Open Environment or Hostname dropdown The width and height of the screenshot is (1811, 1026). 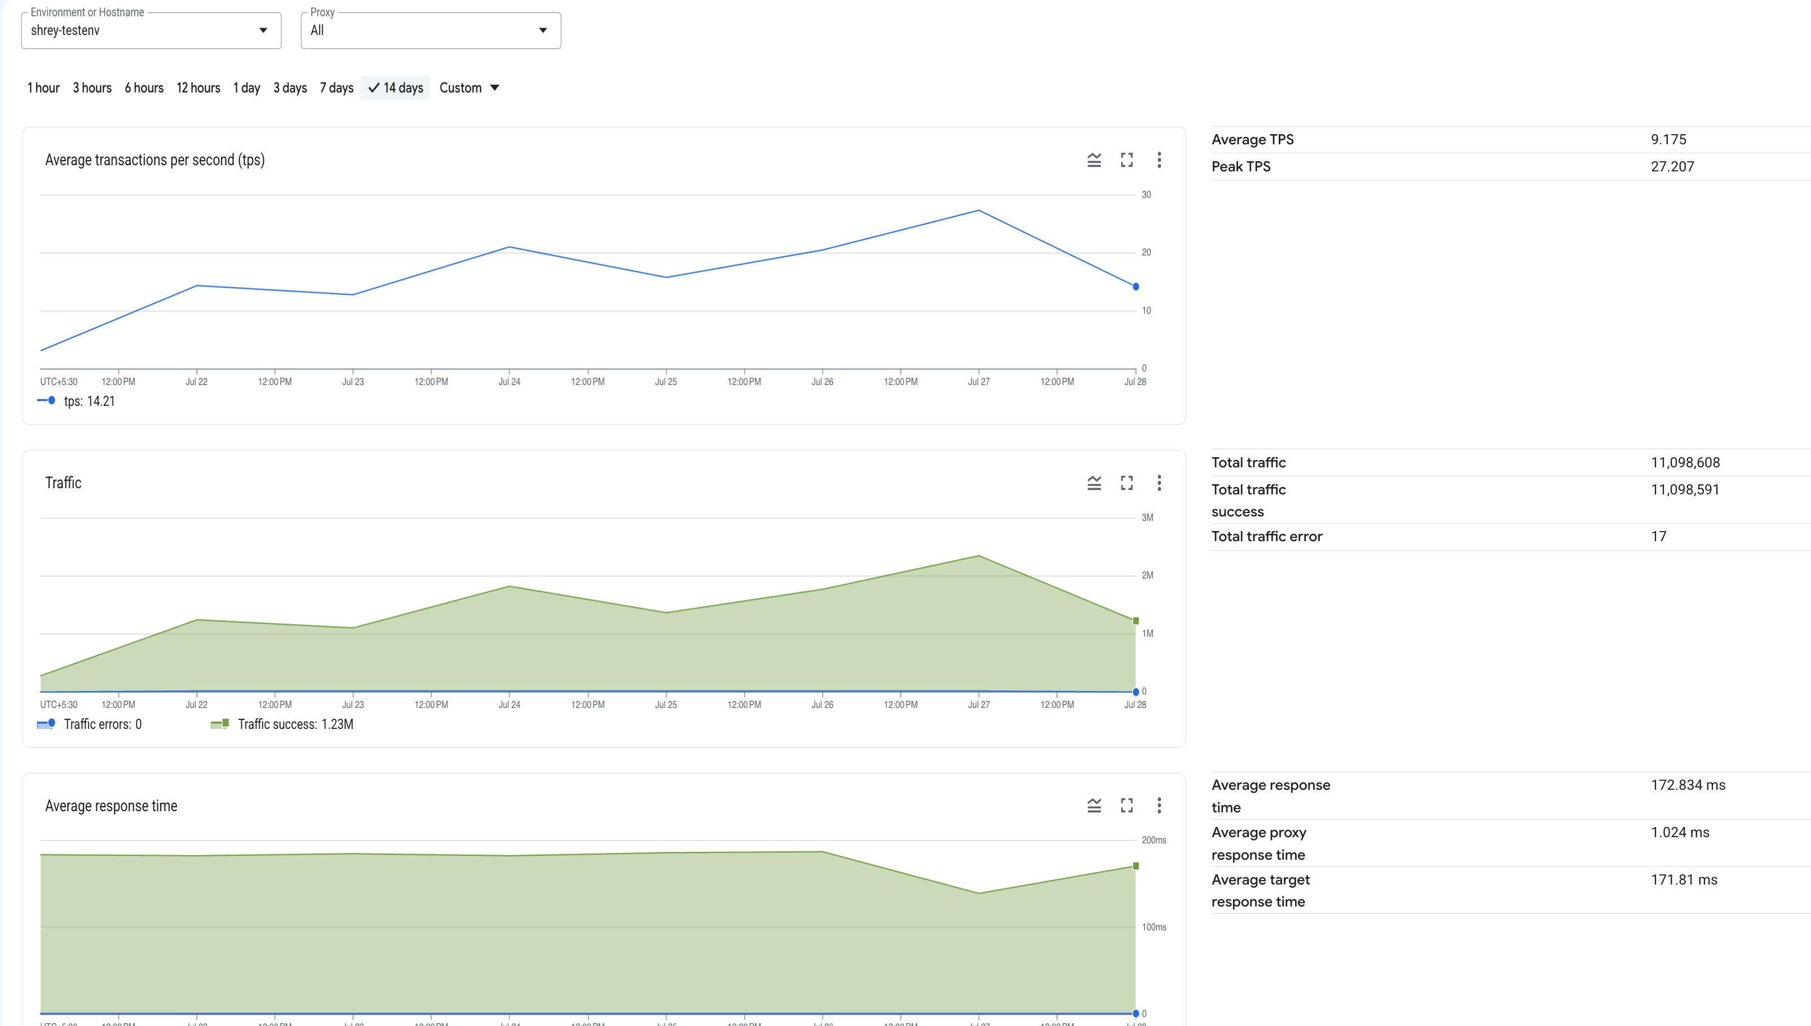[x=151, y=30]
